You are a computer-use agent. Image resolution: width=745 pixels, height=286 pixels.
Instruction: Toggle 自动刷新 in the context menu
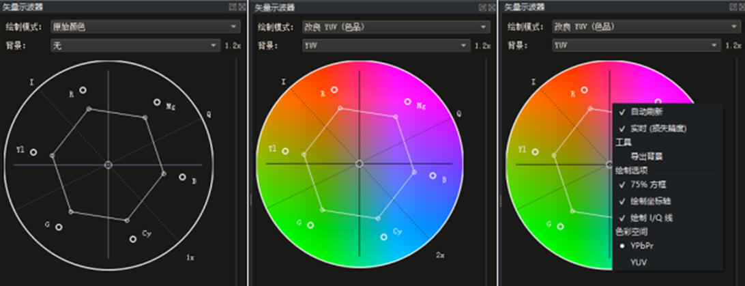[646, 111]
